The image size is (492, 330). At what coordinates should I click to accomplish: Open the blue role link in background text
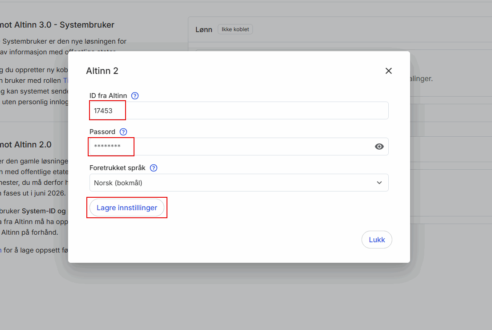(x=65, y=81)
